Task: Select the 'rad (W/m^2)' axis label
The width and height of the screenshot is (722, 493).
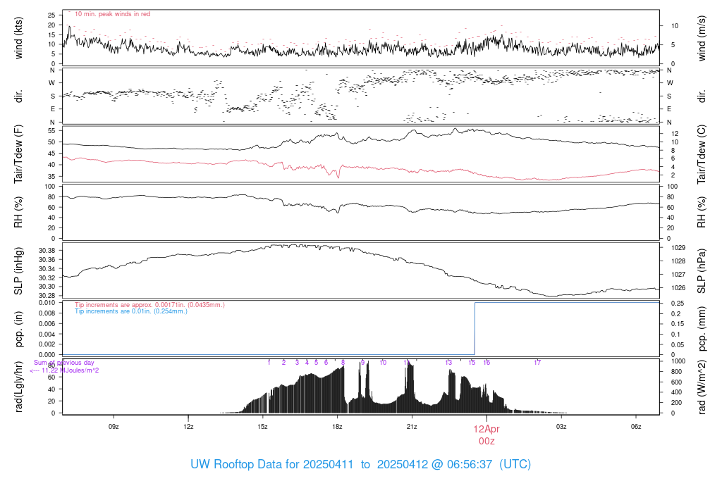Action: pyautogui.click(x=702, y=387)
